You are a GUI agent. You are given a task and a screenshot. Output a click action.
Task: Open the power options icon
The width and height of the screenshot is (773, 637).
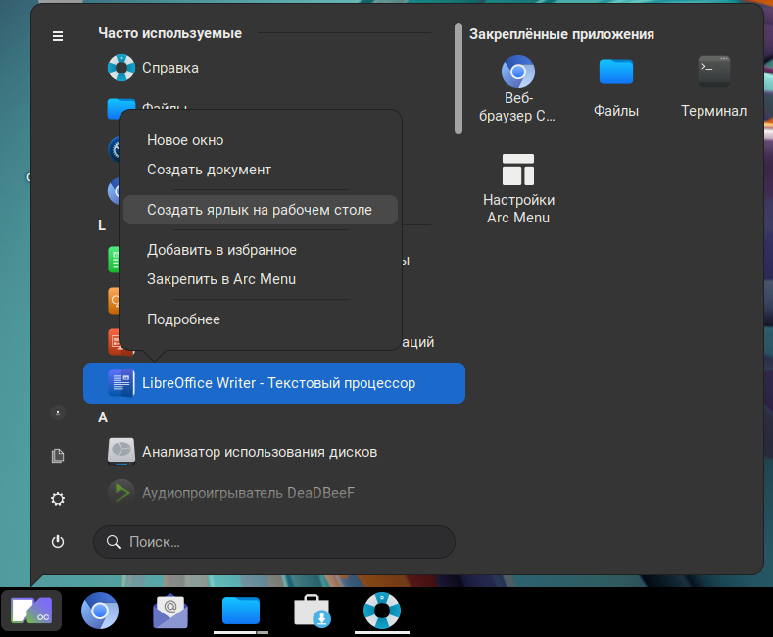tap(58, 541)
